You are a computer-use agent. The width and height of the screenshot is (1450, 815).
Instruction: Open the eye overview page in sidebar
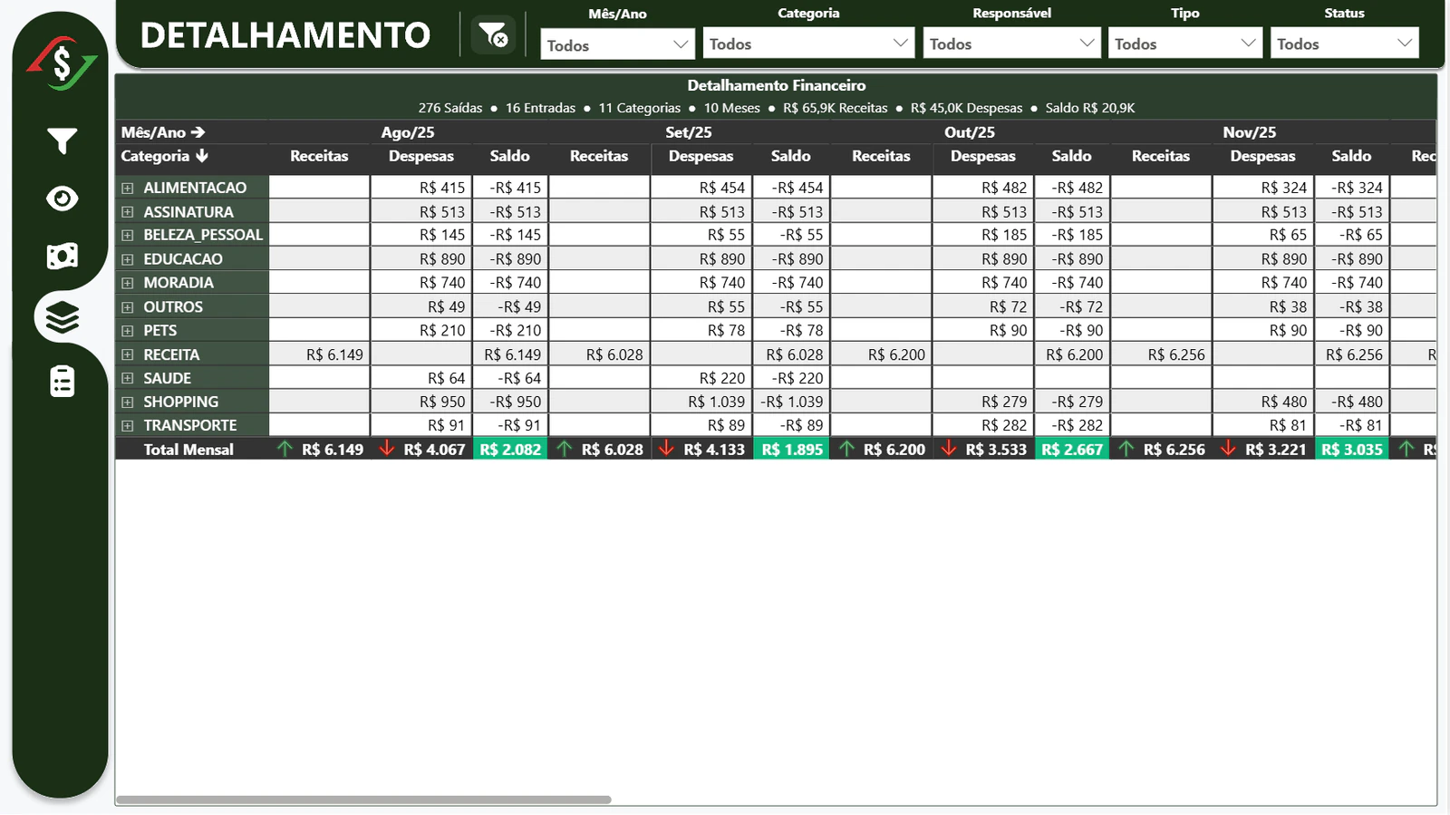tap(62, 199)
